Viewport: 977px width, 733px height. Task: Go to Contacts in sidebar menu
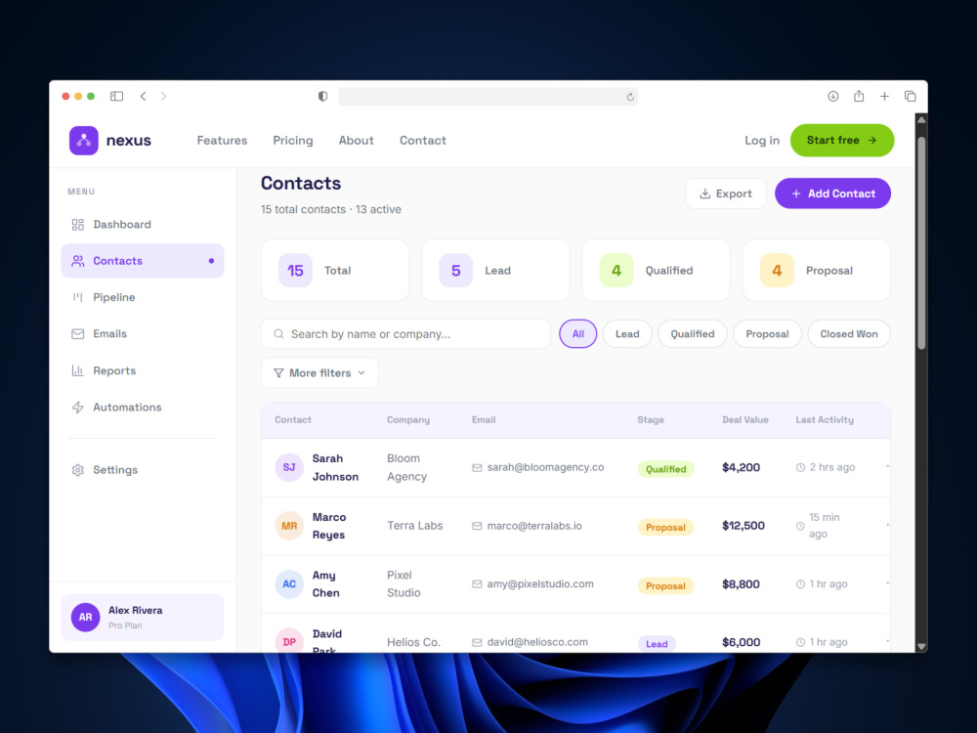tap(142, 261)
